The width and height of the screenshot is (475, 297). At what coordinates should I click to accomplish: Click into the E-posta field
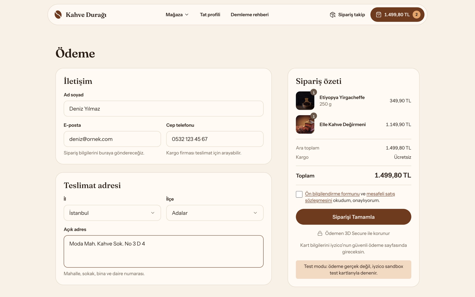click(x=112, y=139)
